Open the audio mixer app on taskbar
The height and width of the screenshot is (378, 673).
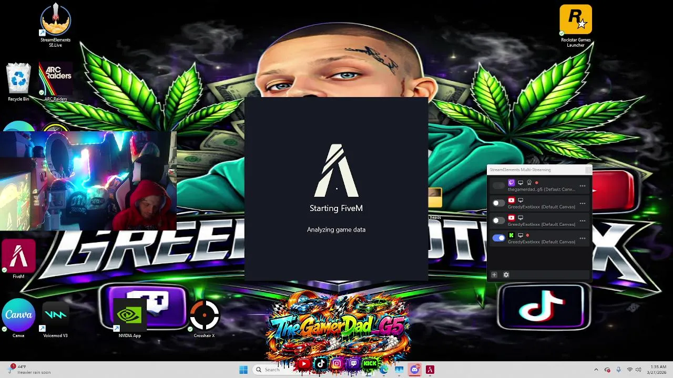point(399,370)
